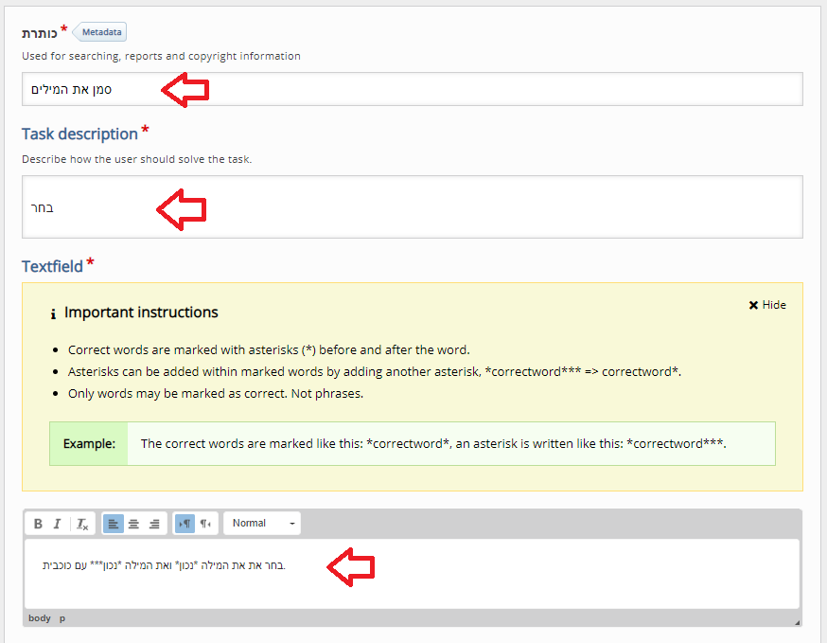The image size is (827, 643).
Task: Click the X icon beside Hide
Action: (x=753, y=305)
